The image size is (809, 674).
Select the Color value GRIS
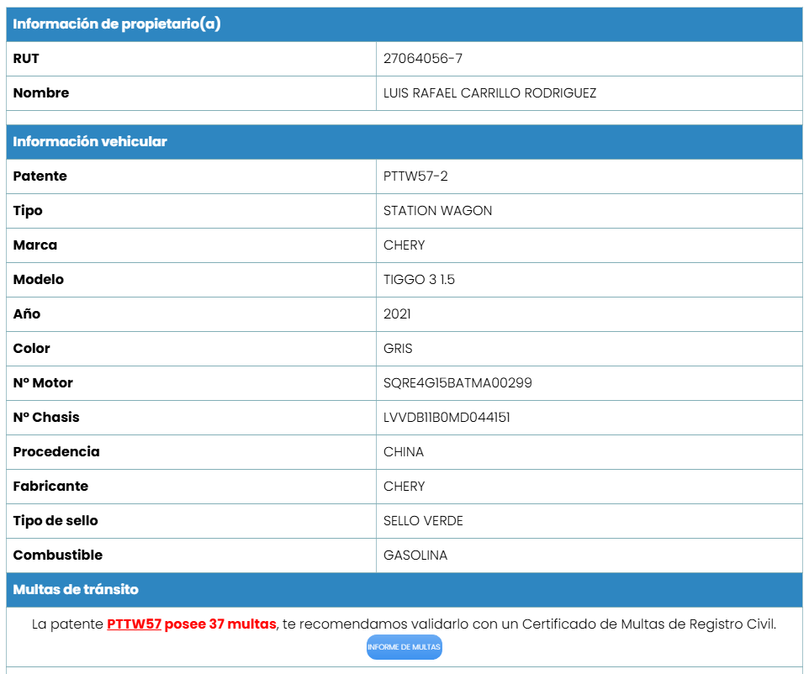398,349
